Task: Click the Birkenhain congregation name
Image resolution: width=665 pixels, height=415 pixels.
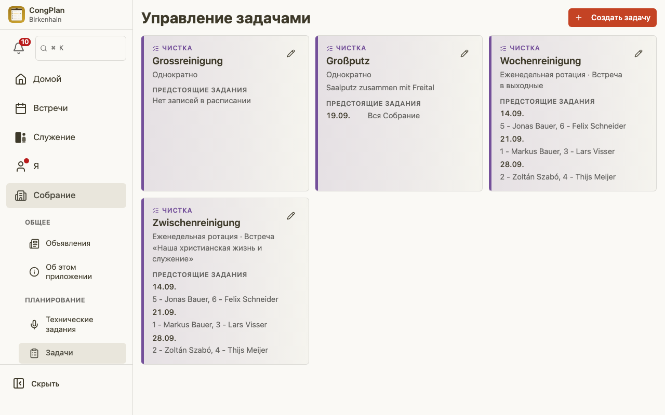Action: 45,20
